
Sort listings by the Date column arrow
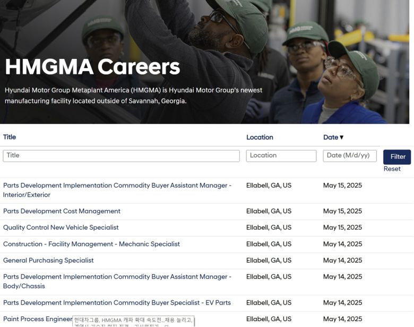click(x=342, y=138)
